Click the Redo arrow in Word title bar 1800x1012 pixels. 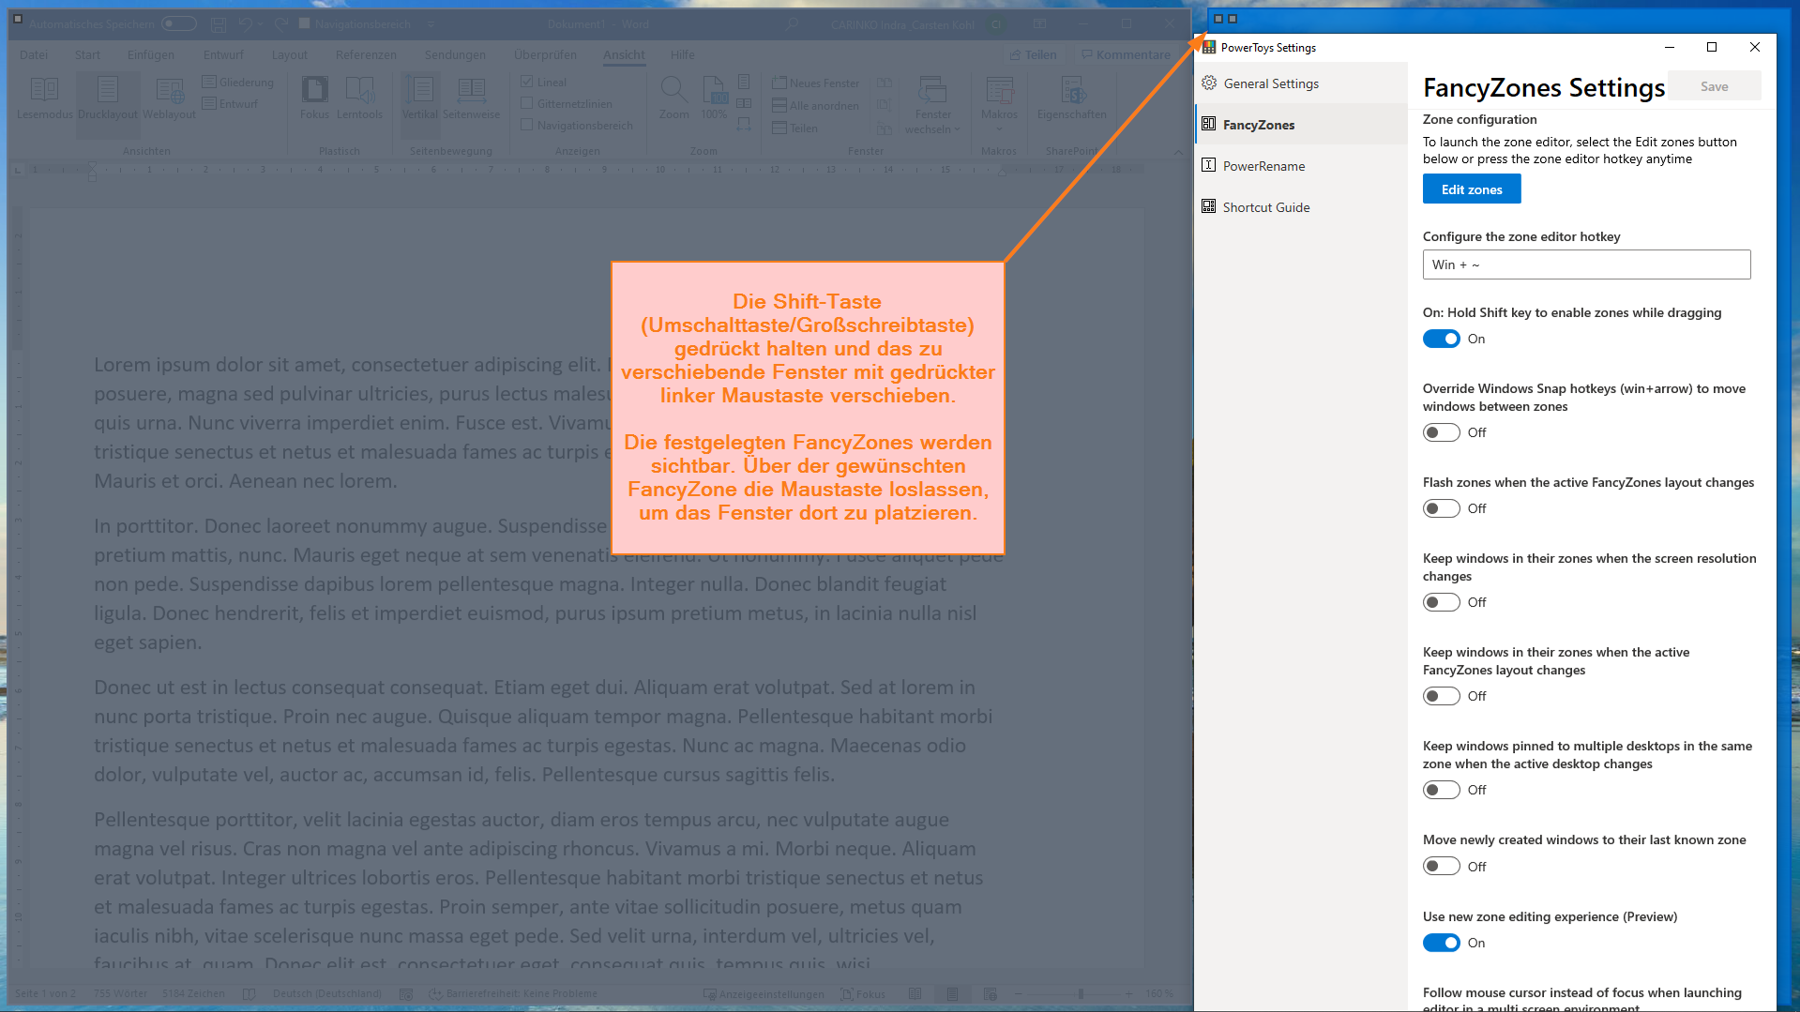(x=281, y=24)
